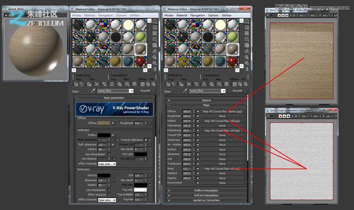Open Utilities menu in right Material Editor
This screenshot has width=354, height=210.
[x=226, y=15]
